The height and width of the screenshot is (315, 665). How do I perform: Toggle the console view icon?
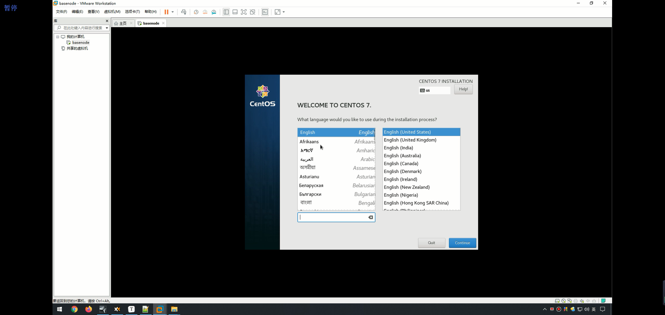[265, 12]
